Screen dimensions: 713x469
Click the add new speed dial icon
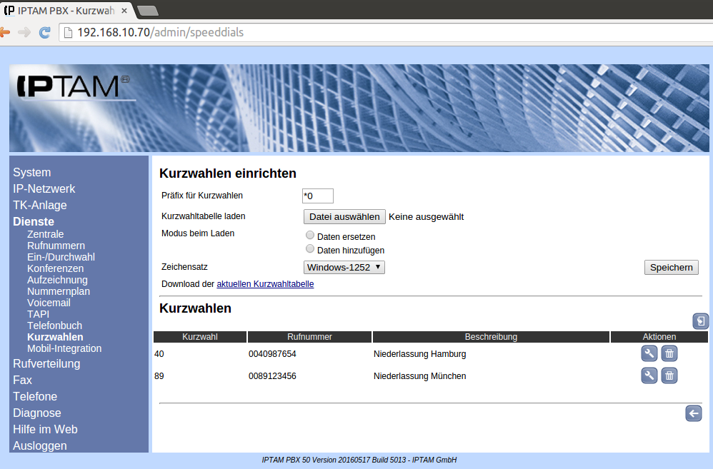coord(700,321)
